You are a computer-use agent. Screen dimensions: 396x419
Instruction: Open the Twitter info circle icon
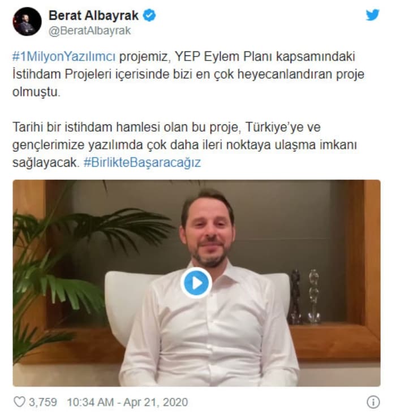point(373,402)
